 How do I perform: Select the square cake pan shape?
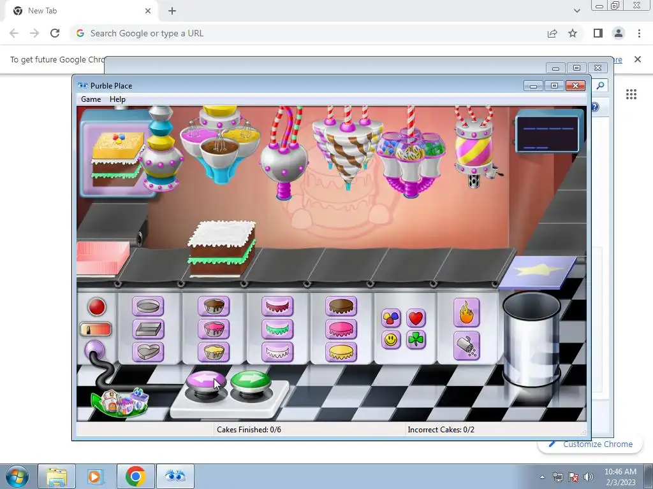tap(148, 329)
